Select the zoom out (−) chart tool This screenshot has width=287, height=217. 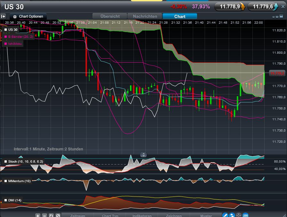pos(45,215)
